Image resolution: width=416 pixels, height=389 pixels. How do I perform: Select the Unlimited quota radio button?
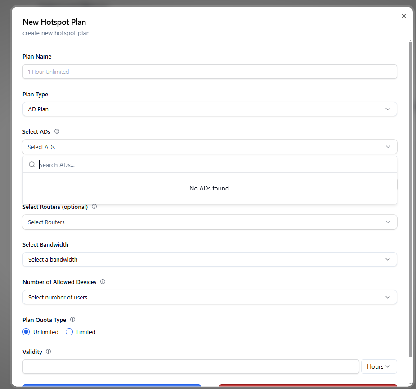[x=26, y=332]
